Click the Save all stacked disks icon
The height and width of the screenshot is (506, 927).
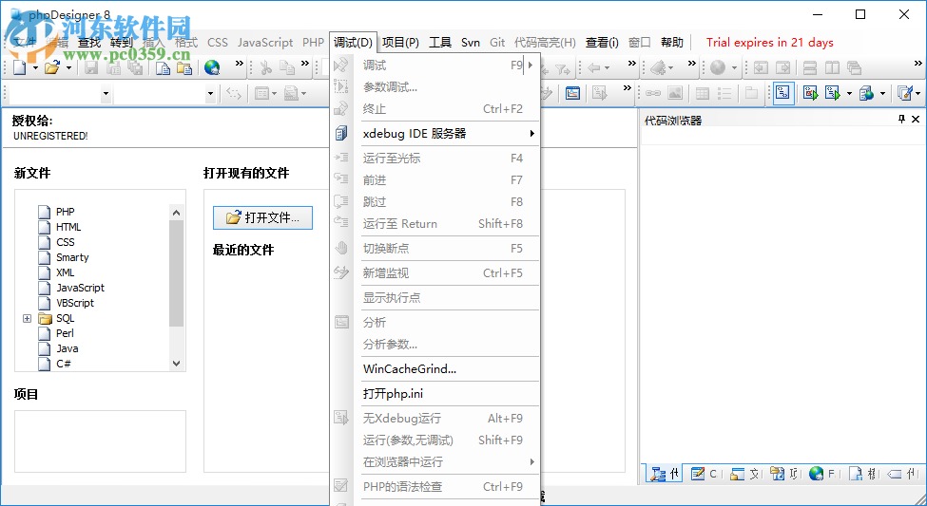(x=135, y=68)
